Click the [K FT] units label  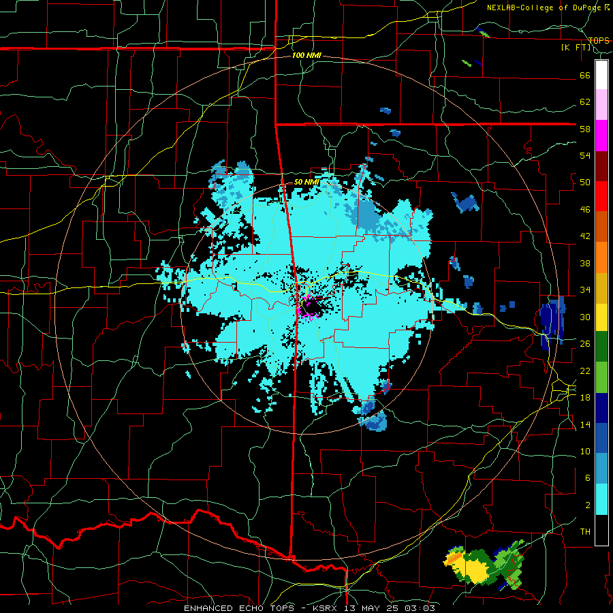[x=576, y=47]
